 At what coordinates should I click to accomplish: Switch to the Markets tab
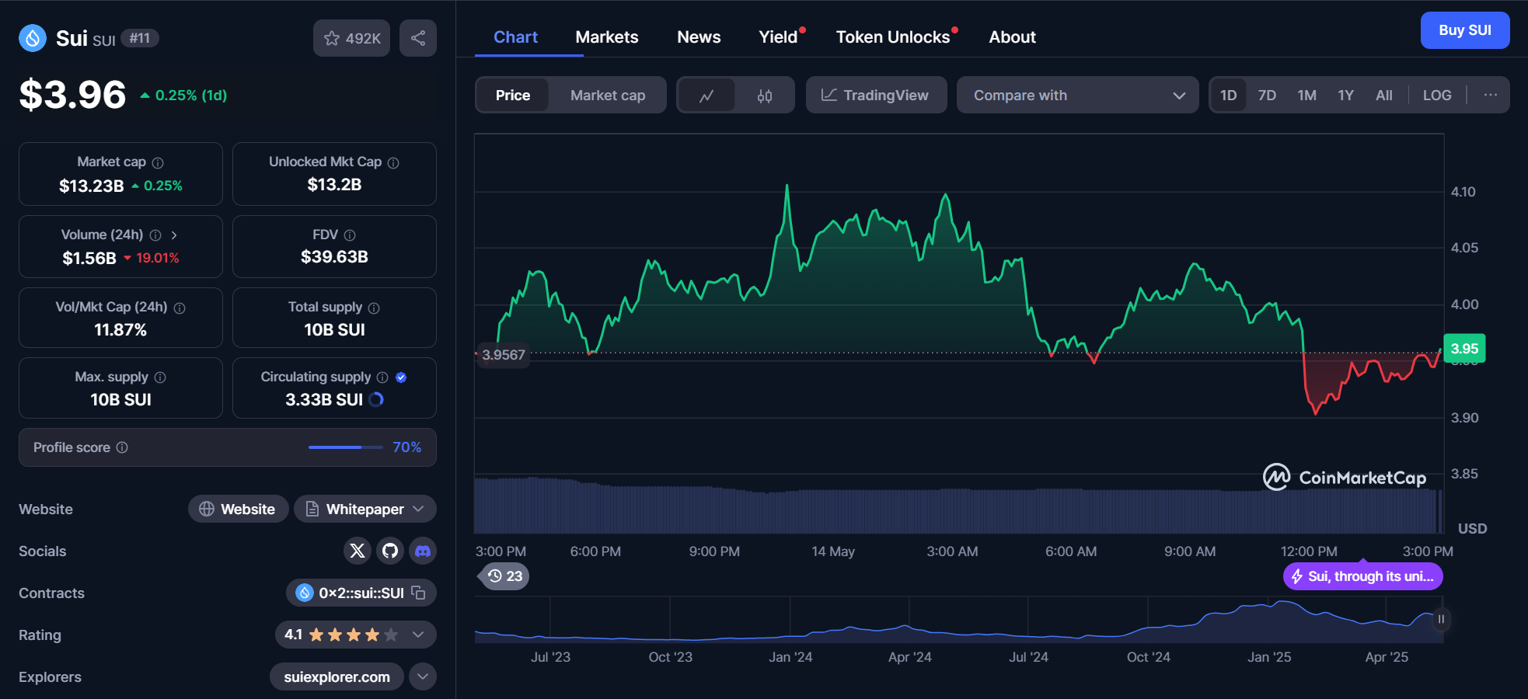click(x=607, y=37)
